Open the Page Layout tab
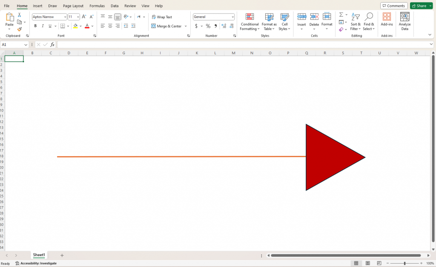This screenshot has width=436, height=267. [73, 6]
